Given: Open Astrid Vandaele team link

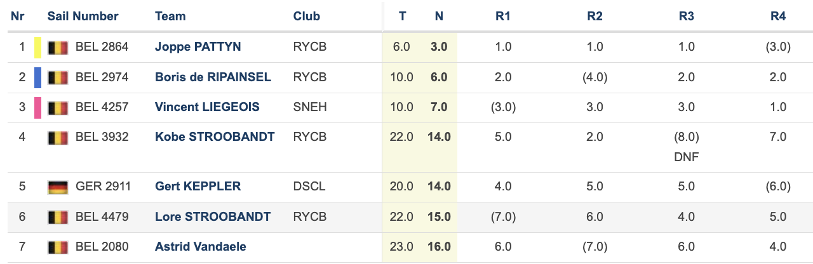Looking at the screenshot, I should click(201, 247).
